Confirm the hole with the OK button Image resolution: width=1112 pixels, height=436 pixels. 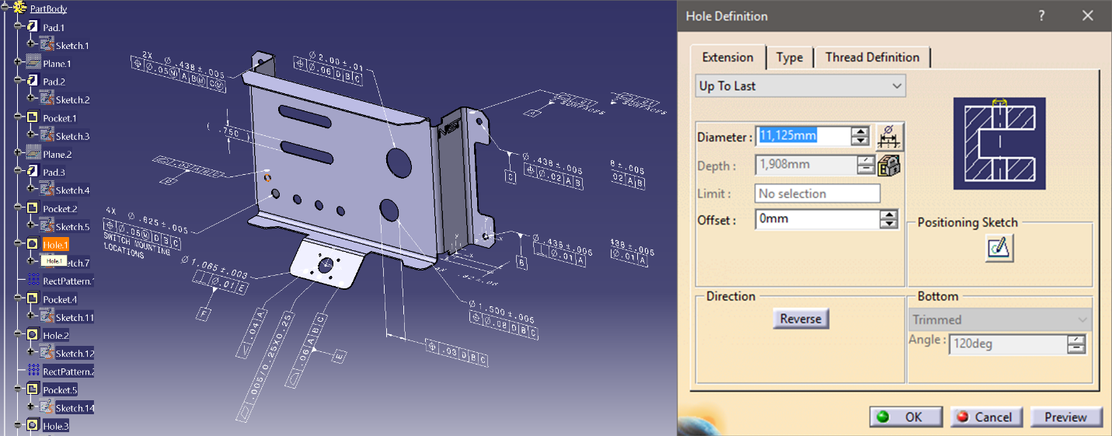pos(905,417)
